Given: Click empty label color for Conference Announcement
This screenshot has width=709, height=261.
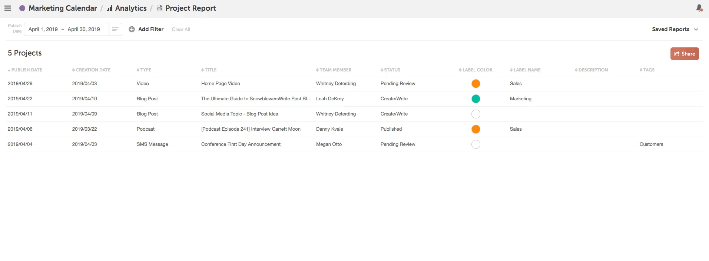Looking at the screenshot, I should [476, 144].
